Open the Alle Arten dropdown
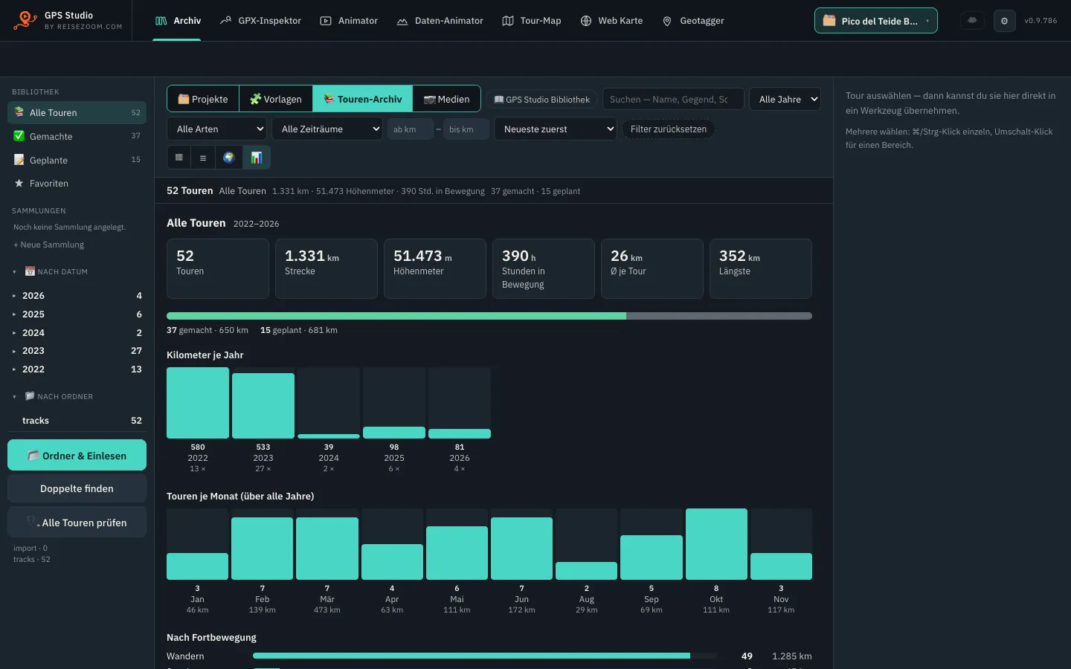This screenshot has width=1071, height=669. [x=217, y=129]
